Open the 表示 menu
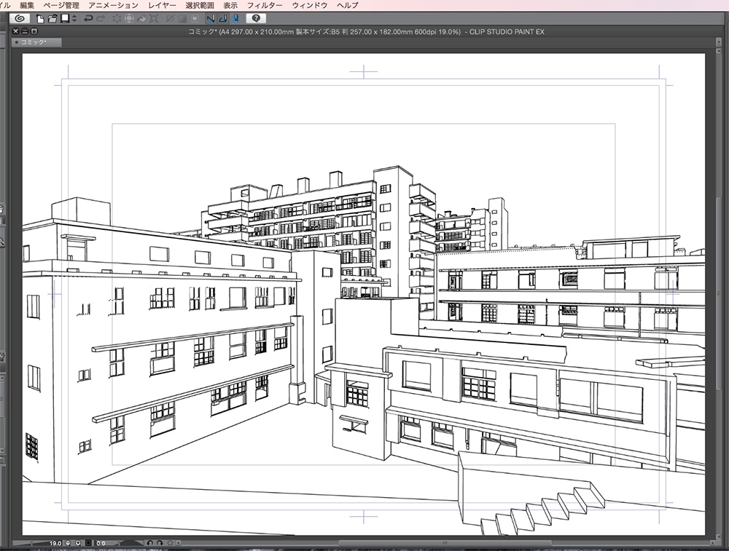The width and height of the screenshot is (729, 551). (x=230, y=5)
